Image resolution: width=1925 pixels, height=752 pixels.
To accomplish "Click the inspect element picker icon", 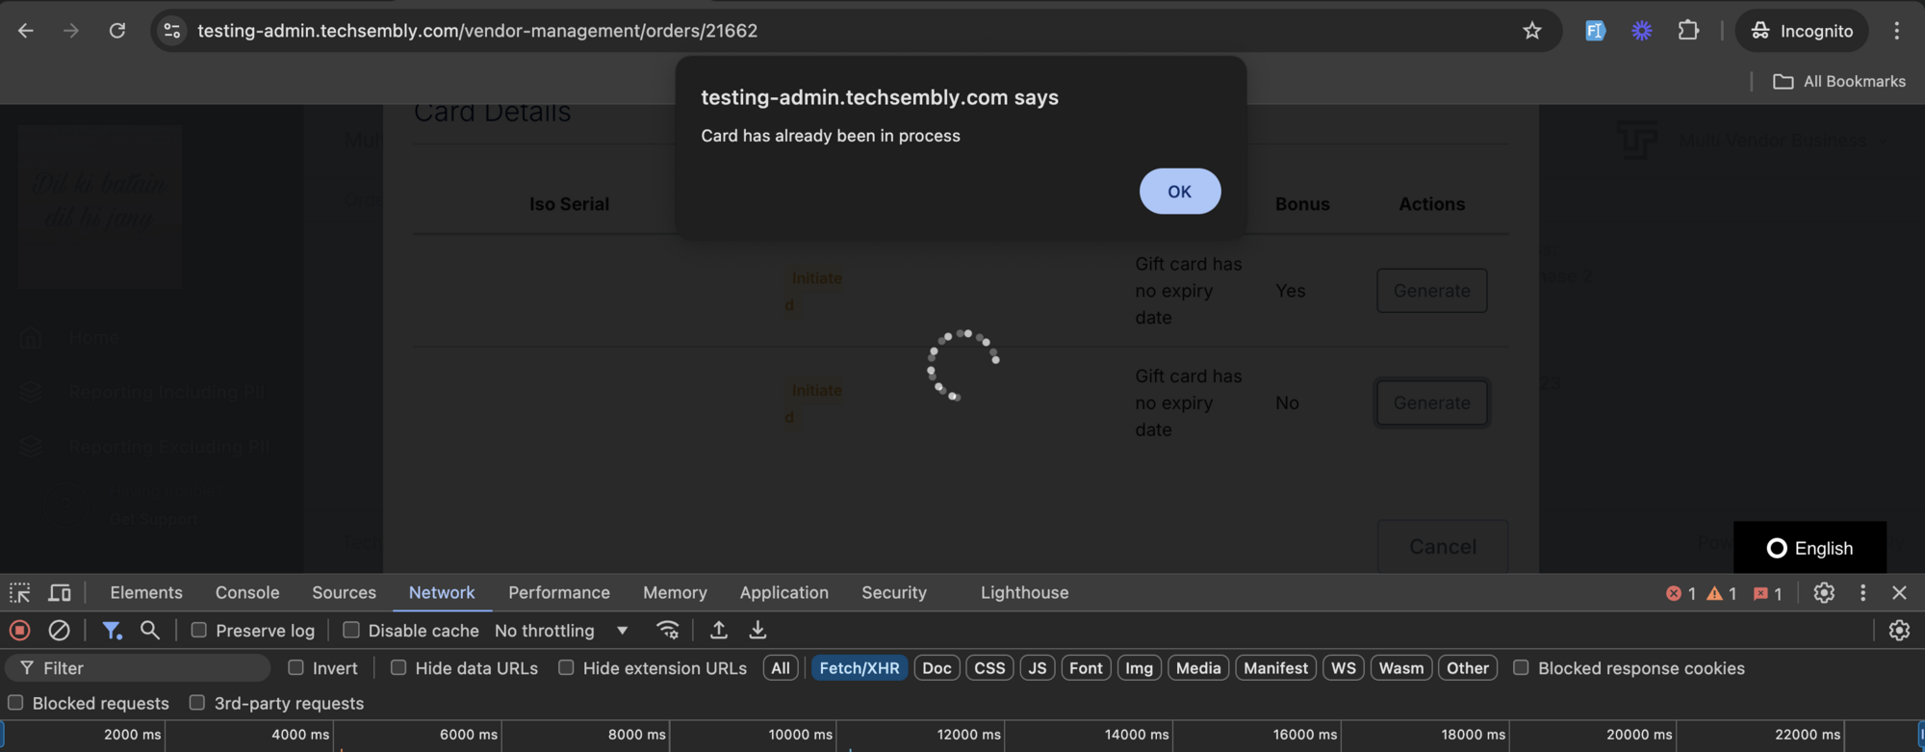I will [19, 593].
